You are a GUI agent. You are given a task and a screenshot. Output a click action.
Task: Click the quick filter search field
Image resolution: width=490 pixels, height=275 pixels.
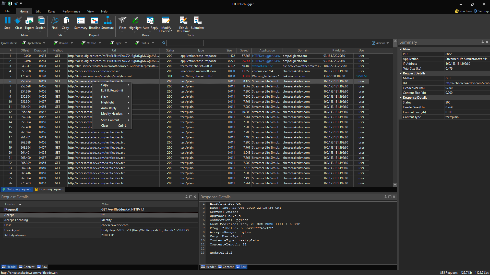185,43
